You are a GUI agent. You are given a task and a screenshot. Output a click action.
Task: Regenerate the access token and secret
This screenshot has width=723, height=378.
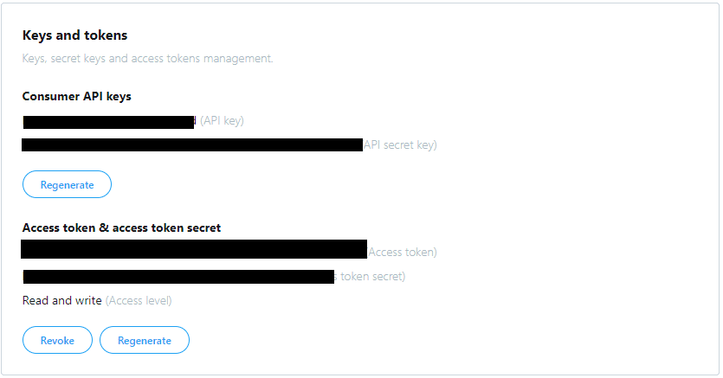click(145, 340)
